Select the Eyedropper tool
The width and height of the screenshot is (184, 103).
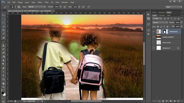pos(3,34)
